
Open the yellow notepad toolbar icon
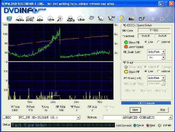(122, 19)
